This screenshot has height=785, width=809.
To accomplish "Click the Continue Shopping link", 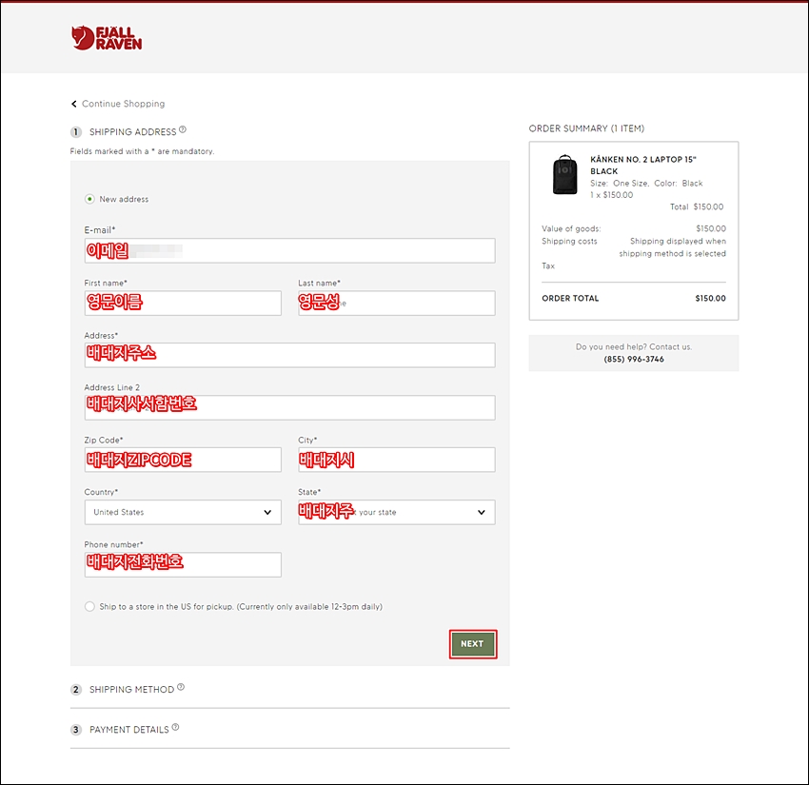I will coord(124,104).
